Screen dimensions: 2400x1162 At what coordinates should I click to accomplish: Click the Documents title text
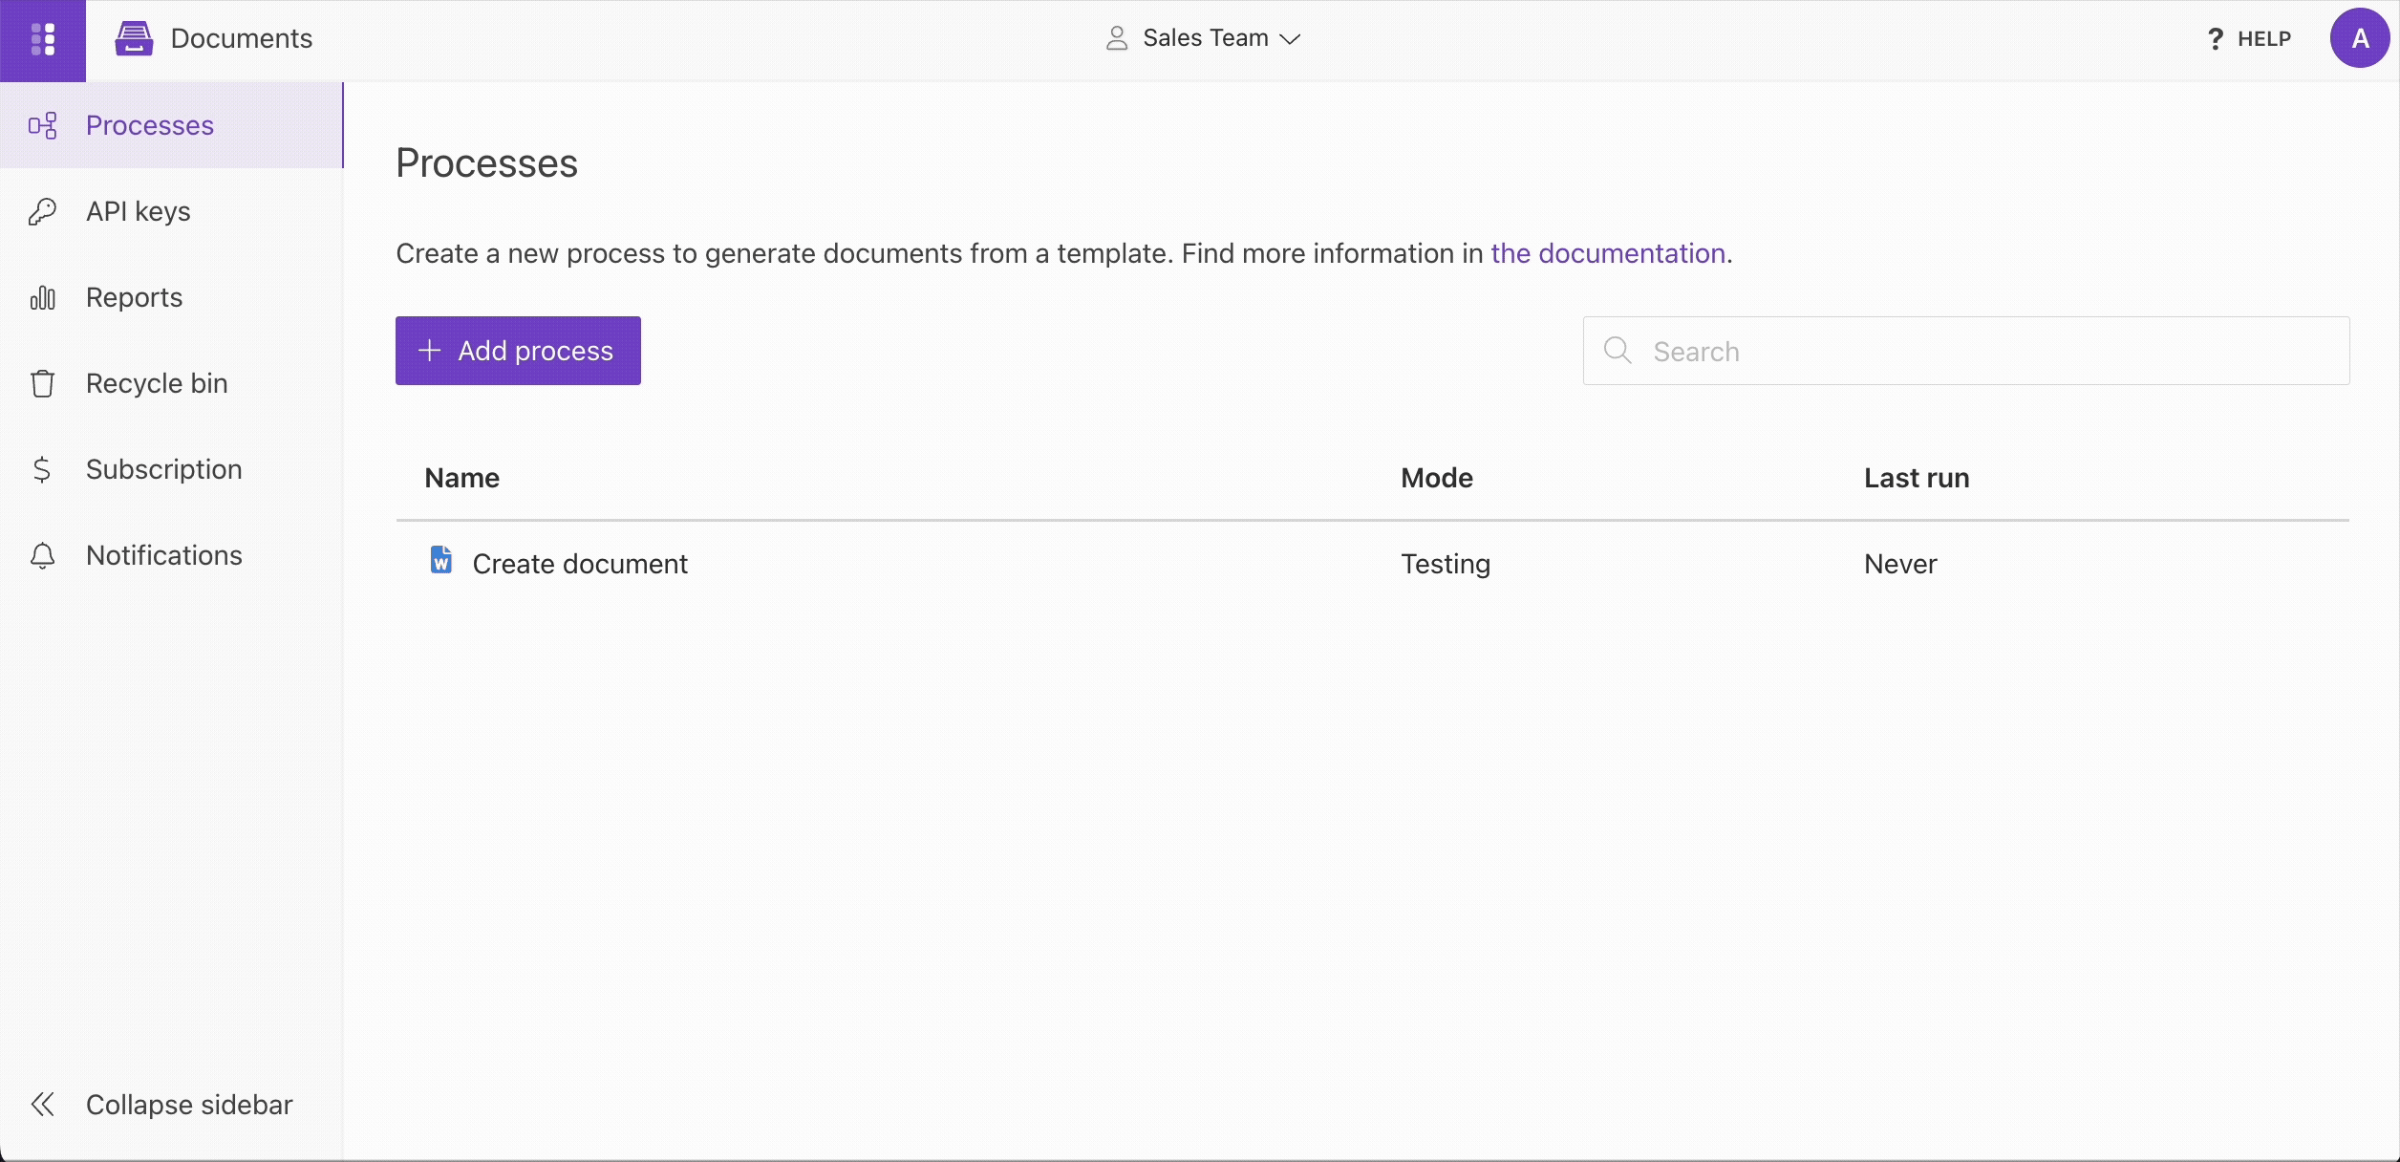241,38
